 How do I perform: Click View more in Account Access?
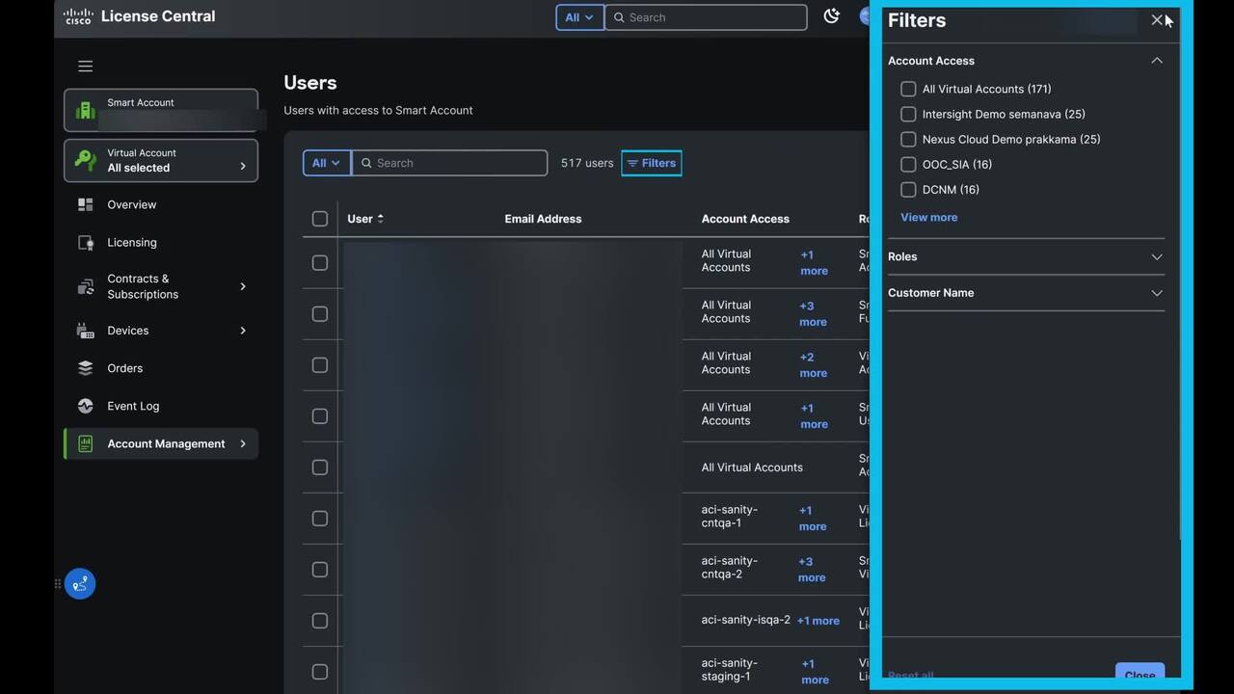click(928, 217)
